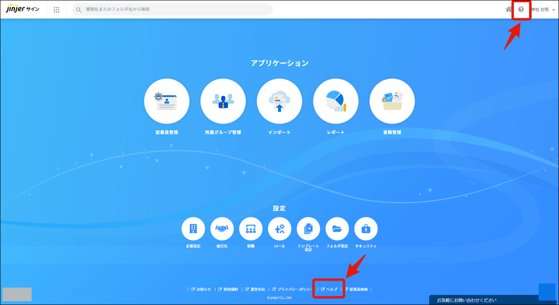Open セキュリティ lock icon
Screen dimensions: 559x305
click(366, 229)
